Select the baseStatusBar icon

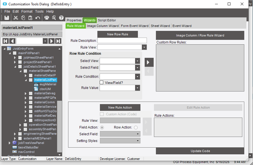click(x=15, y=147)
